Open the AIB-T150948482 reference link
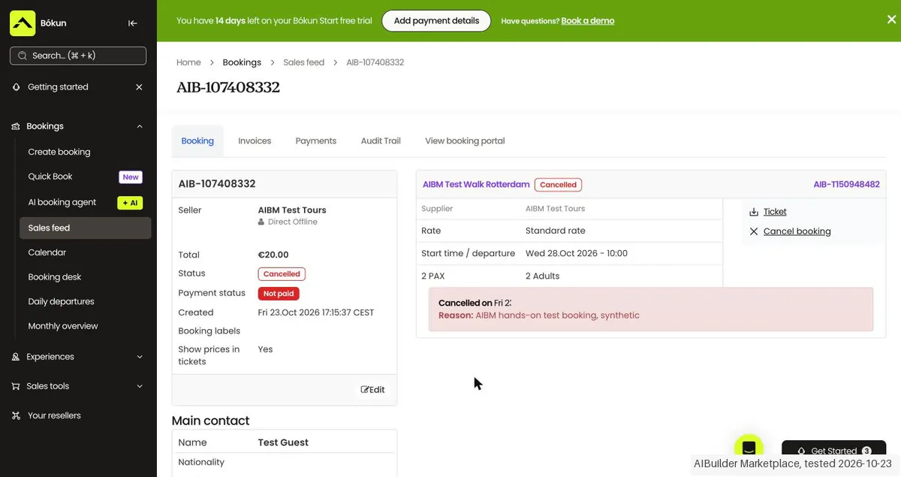The image size is (901, 477). [846, 184]
